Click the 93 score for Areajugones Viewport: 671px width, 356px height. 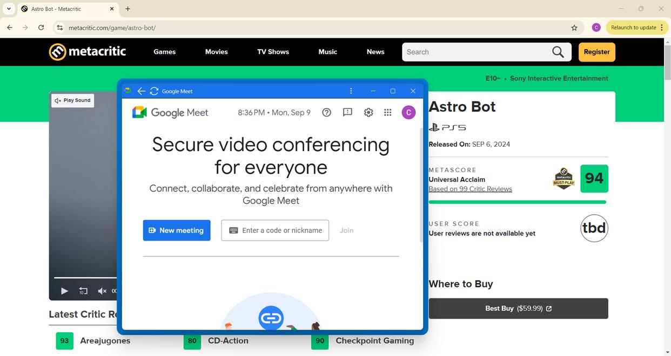click(64, 340)
